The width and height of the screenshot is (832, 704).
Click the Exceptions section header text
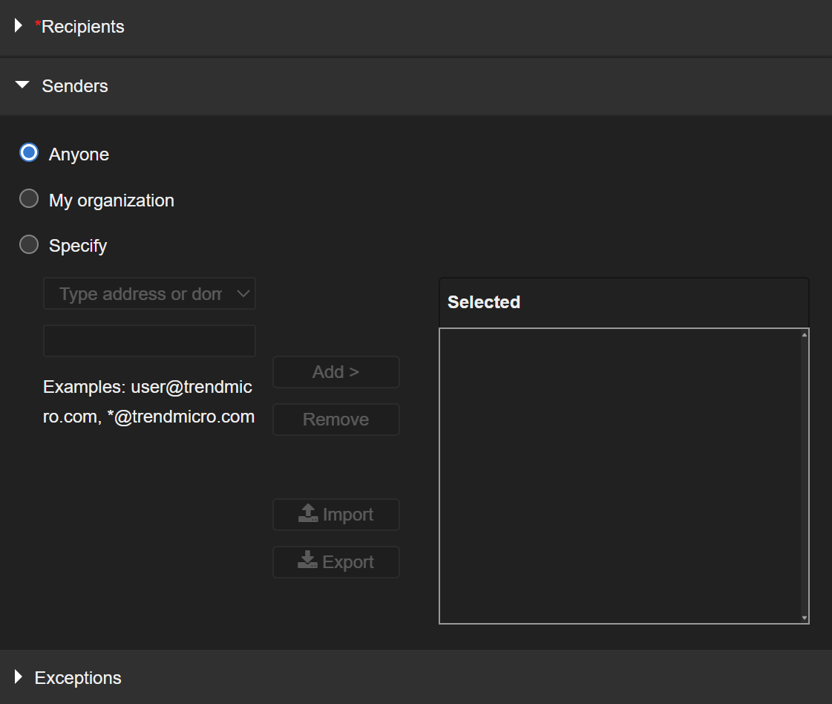point(78,677)
